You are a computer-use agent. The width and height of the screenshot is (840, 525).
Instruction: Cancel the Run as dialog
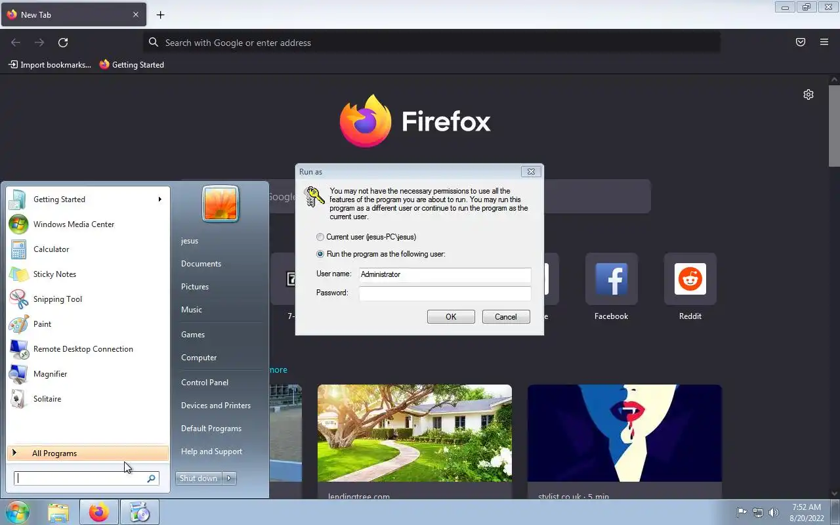[506, 317]
